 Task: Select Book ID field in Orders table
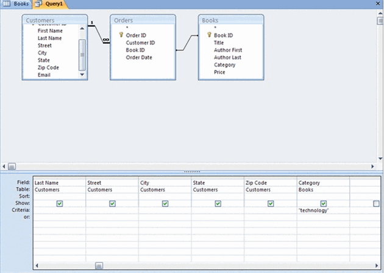click(x=135, y=50)
